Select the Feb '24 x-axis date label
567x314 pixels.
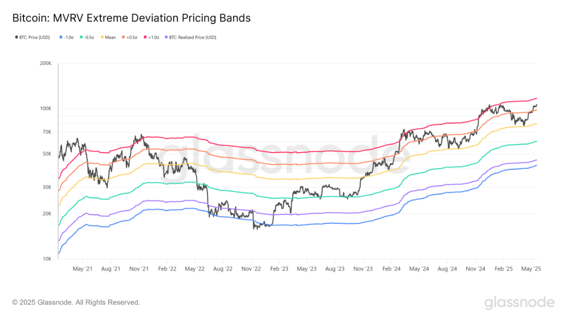tap(391, 269)
